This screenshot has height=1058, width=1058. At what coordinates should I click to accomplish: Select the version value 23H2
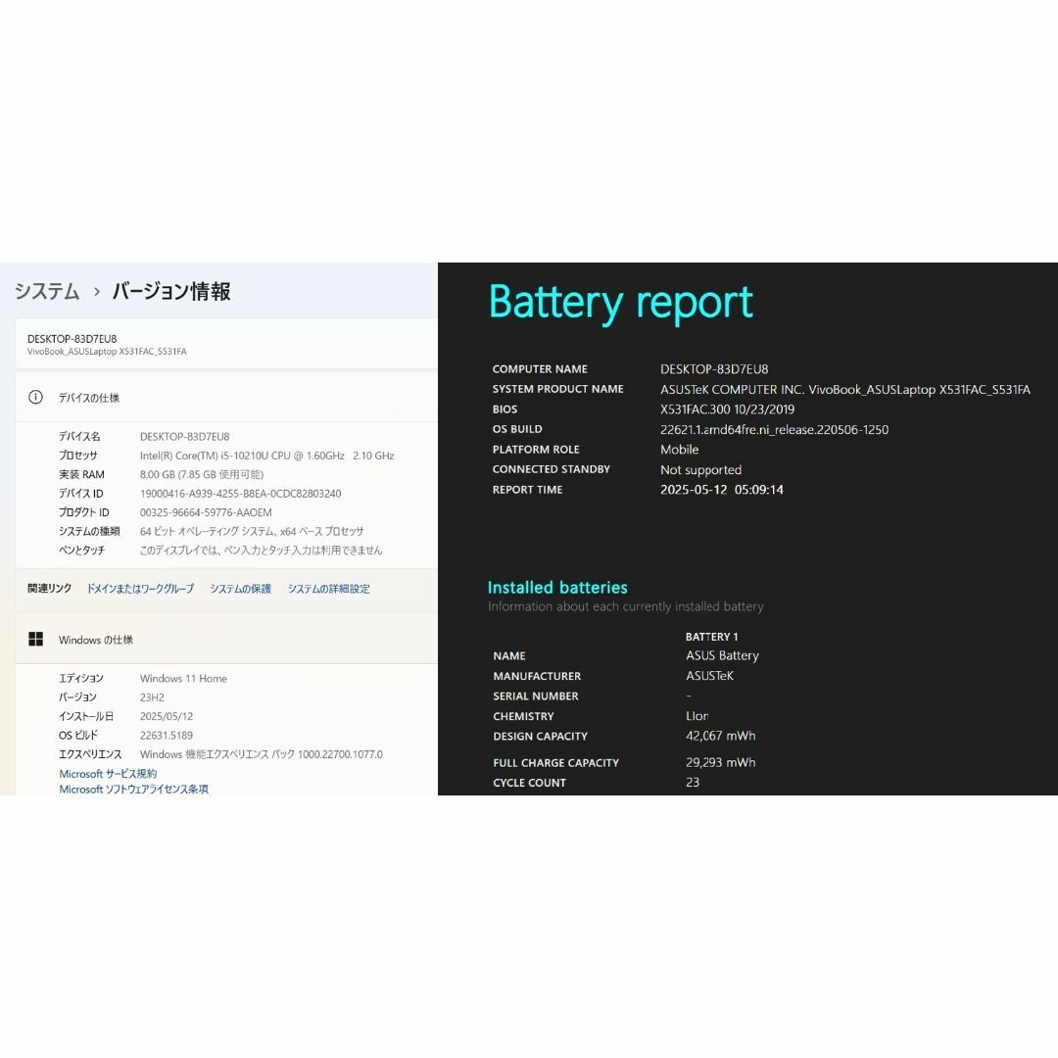click(152, 697)
